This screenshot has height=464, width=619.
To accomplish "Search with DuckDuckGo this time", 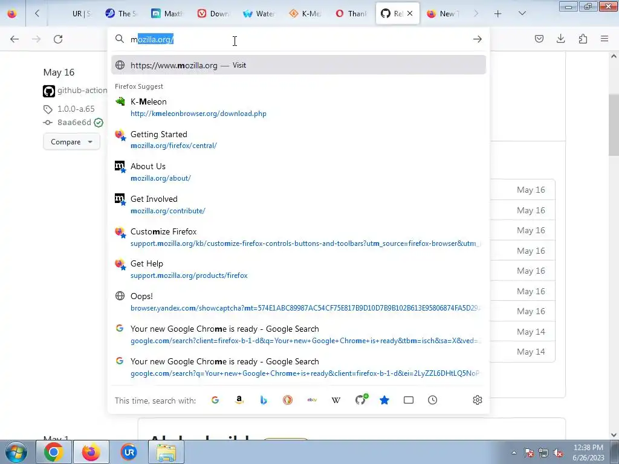I will point(288,400).
